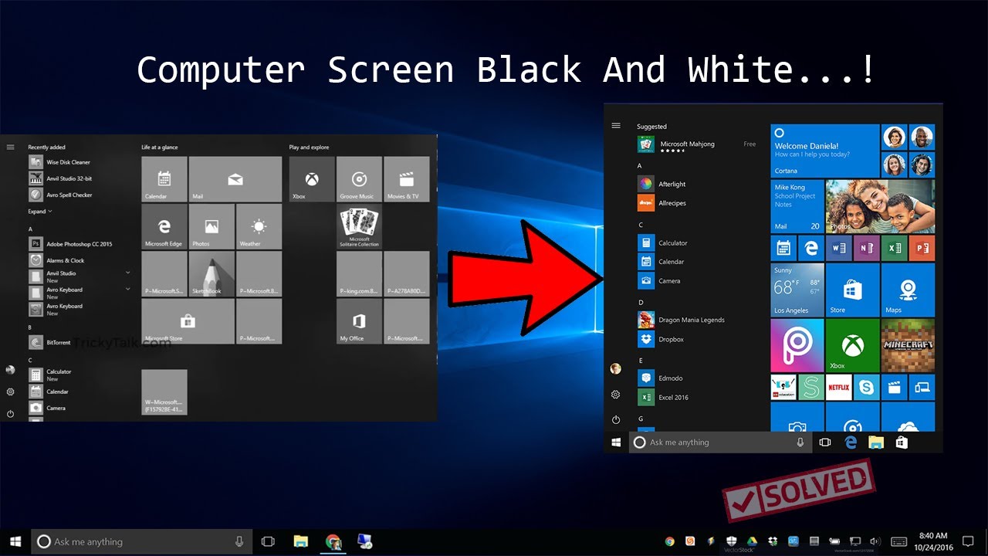Click bottom taskbar Ask me anything box
This screenshot has width=988, height=556.
[141, 541]
